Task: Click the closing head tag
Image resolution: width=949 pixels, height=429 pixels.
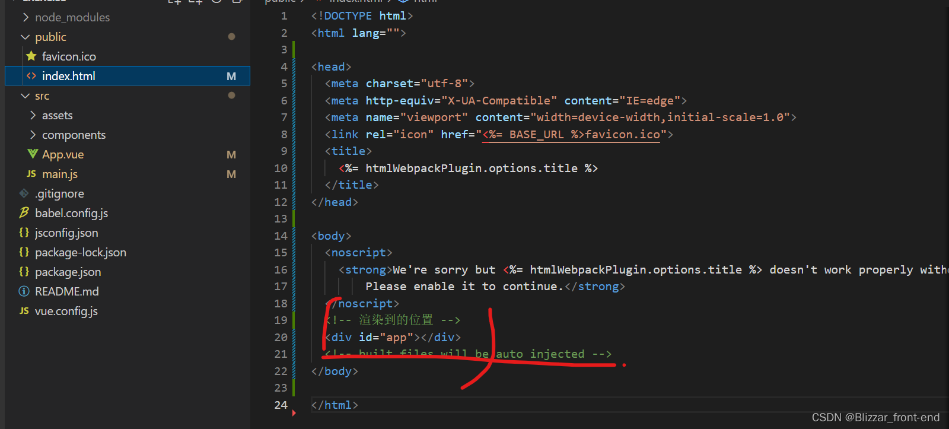Action: [335, 202]
